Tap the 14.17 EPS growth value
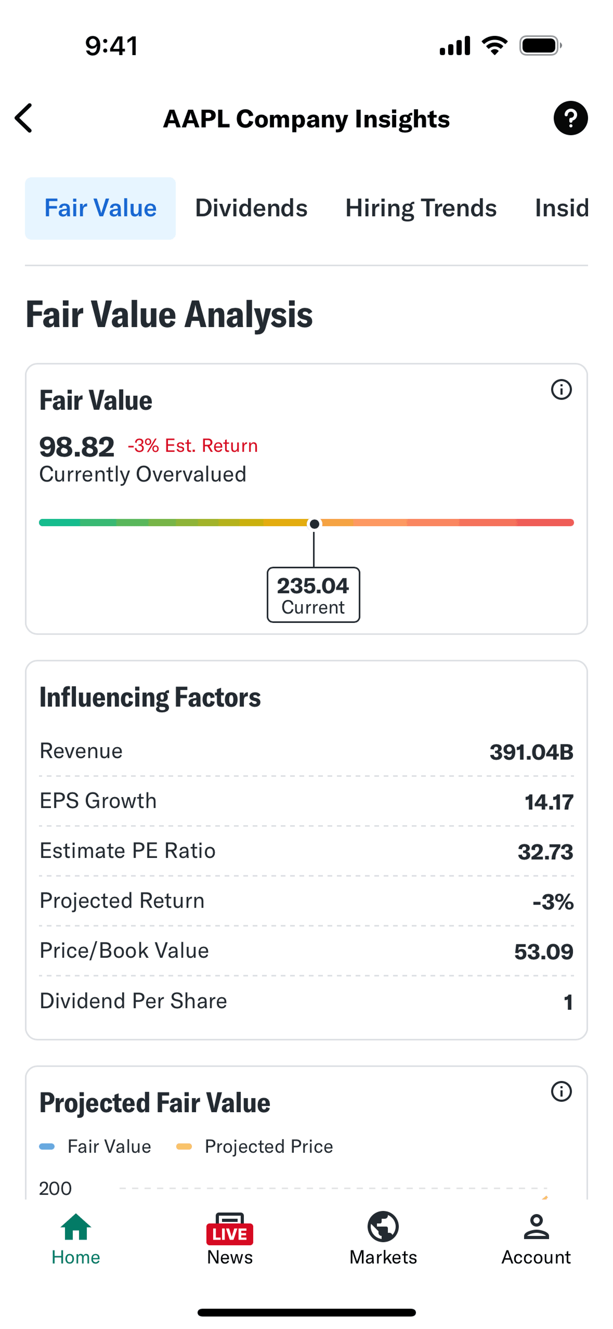The image size is (613, 1329). click(x=549, y=802)
